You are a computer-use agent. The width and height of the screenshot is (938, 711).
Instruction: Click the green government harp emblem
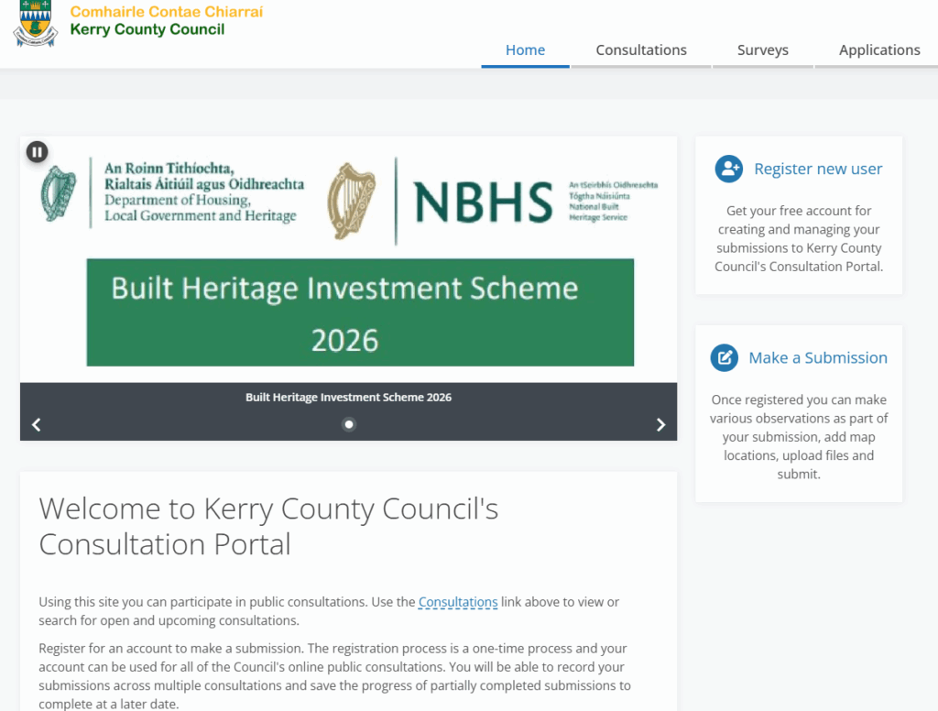60,193
